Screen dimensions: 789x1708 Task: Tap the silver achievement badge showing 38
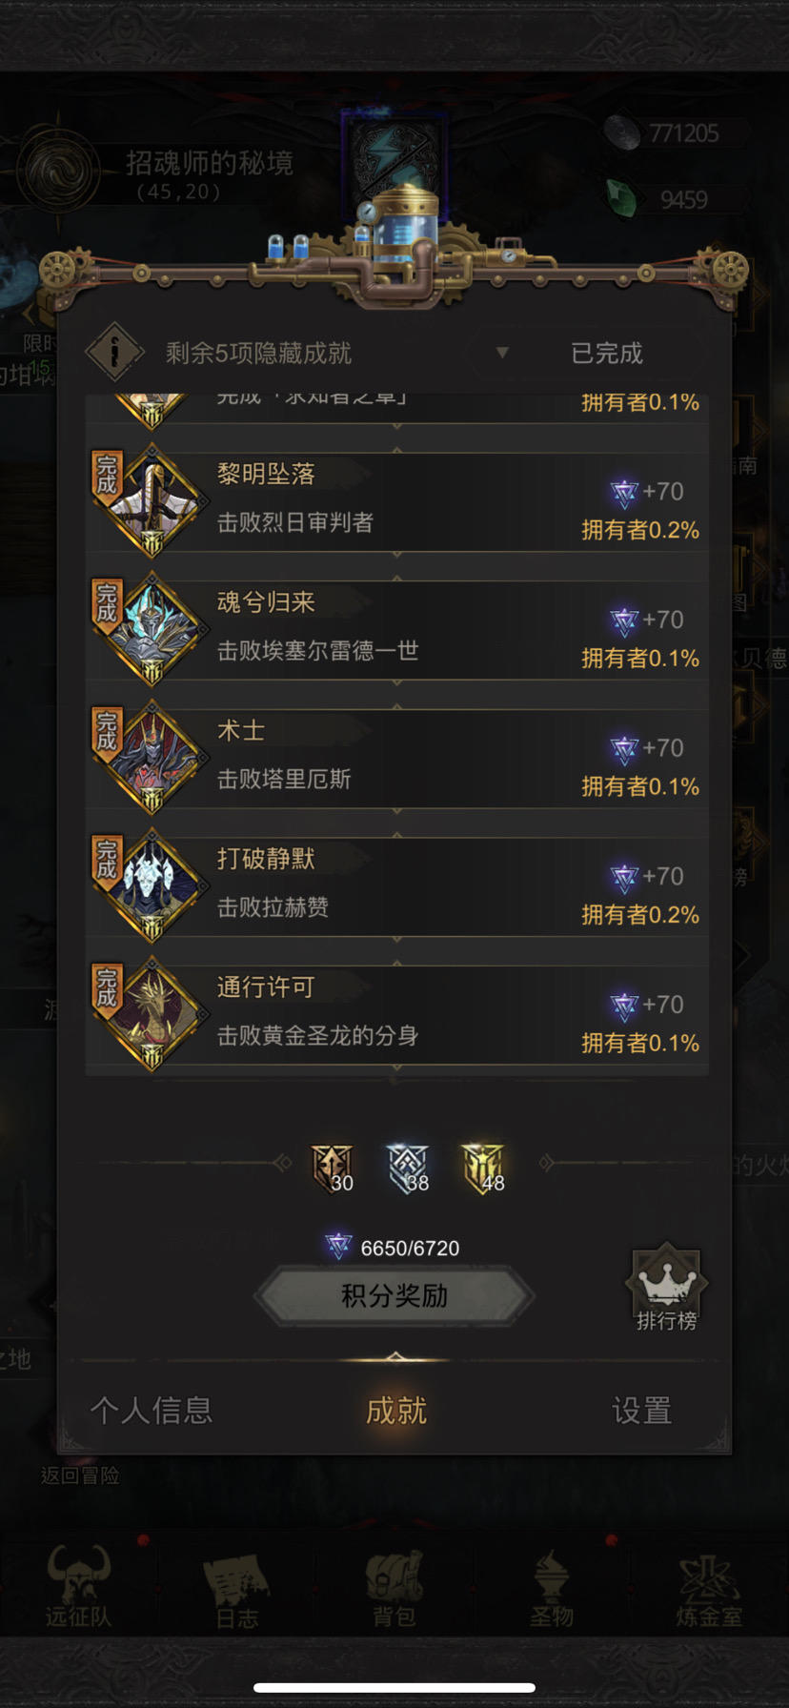(x=408, y=1169)
